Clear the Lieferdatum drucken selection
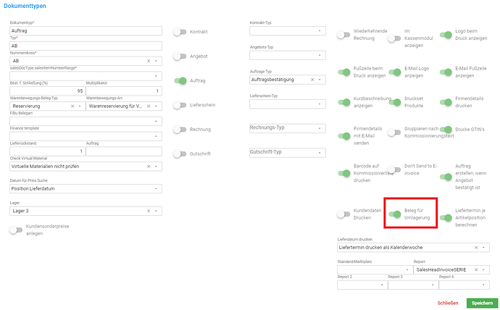The image size is (500, 310). [x=476, y=248]
